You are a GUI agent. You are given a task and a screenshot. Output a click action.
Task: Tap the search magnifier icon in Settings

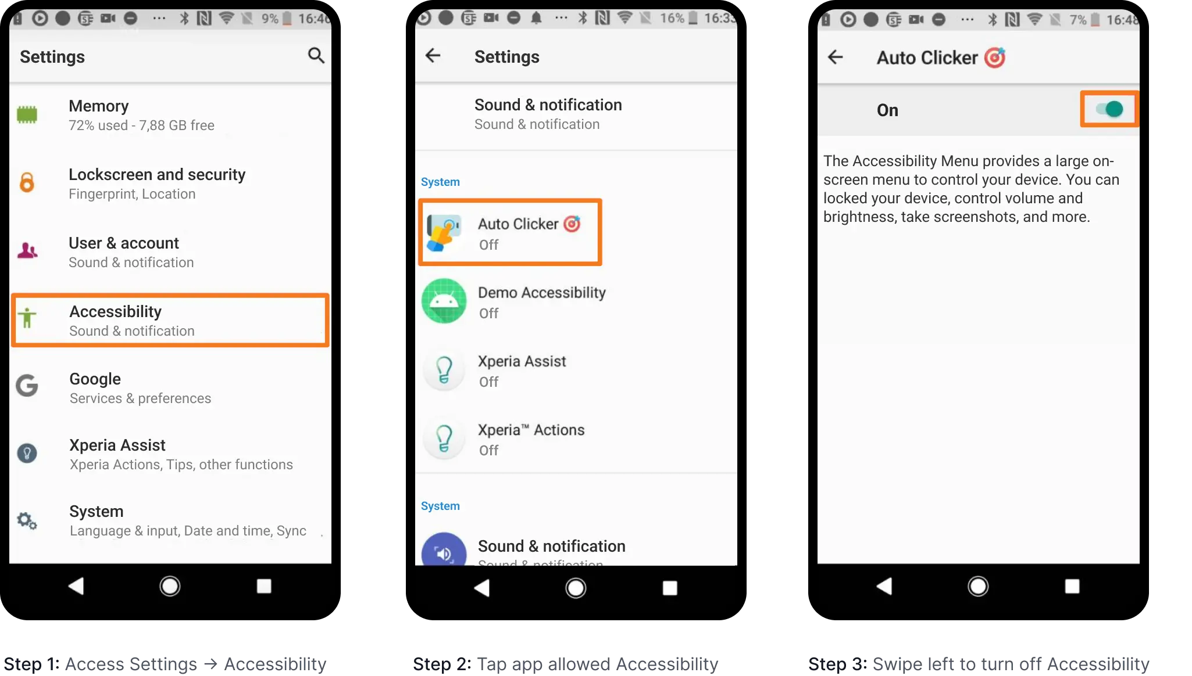[316, 56]
